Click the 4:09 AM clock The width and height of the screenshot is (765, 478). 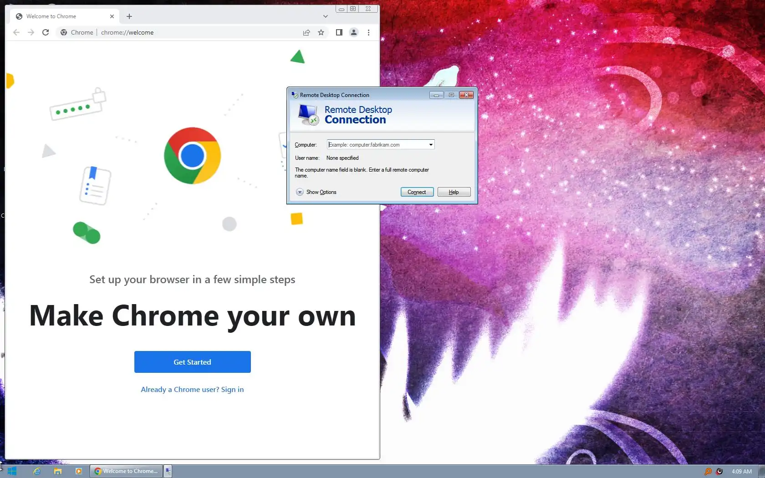[742, 471]
